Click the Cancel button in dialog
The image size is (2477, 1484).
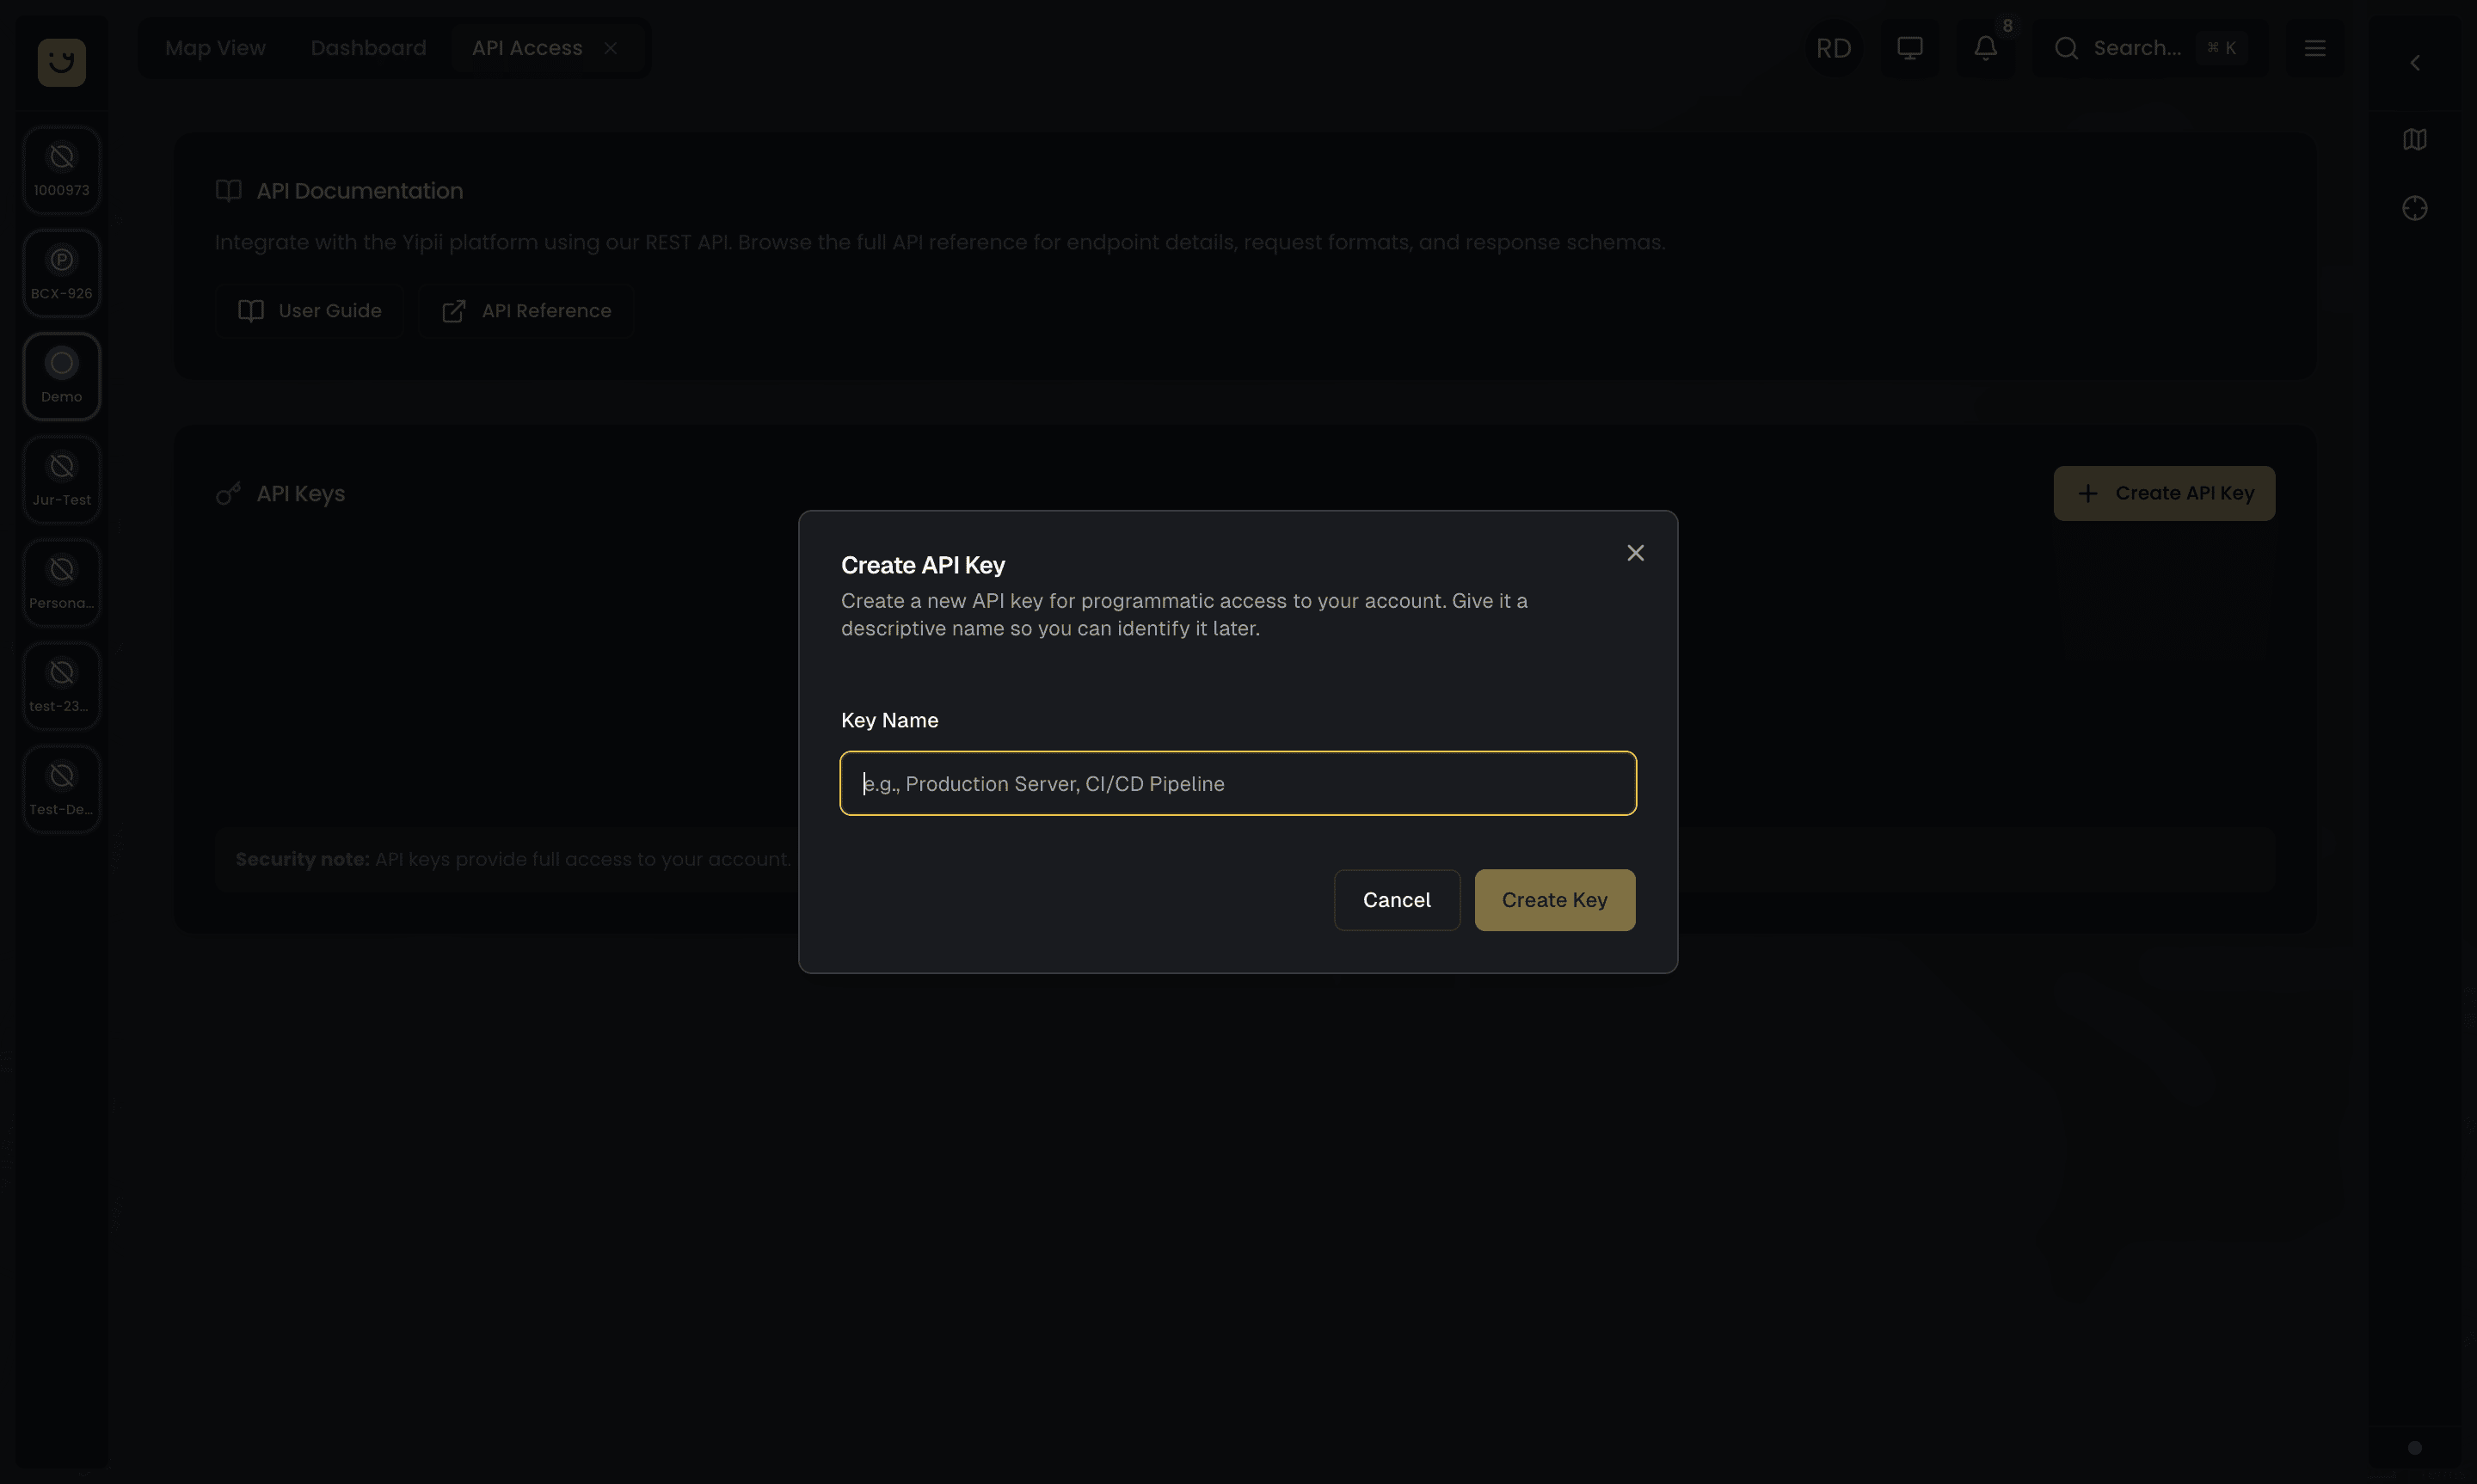1396,900
